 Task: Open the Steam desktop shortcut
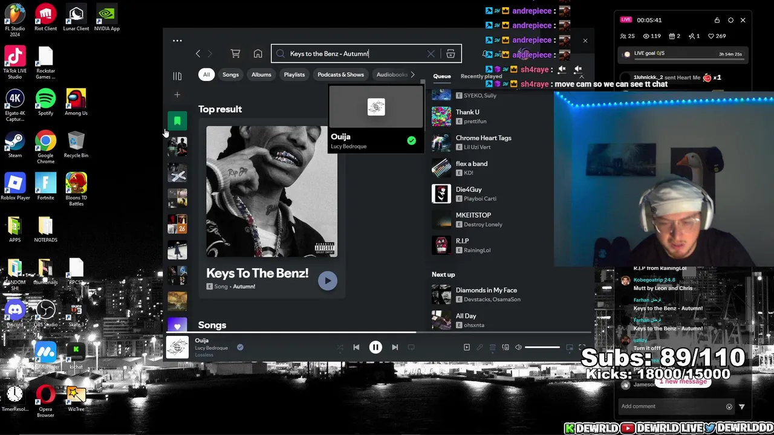(x=15, y=146)
